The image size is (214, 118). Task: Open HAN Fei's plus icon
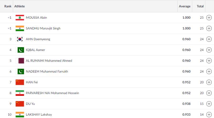click(x=209, y=82)
